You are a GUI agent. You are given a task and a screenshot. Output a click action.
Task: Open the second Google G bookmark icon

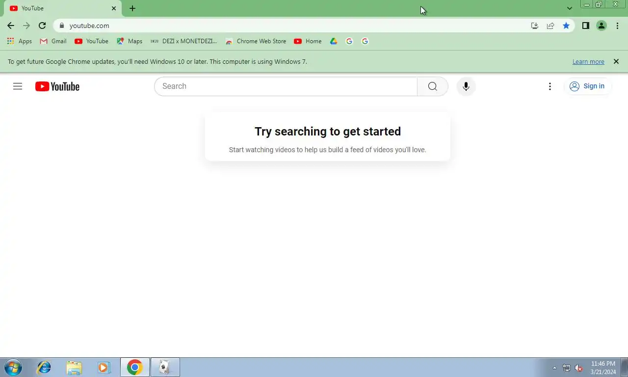point(365,41)
